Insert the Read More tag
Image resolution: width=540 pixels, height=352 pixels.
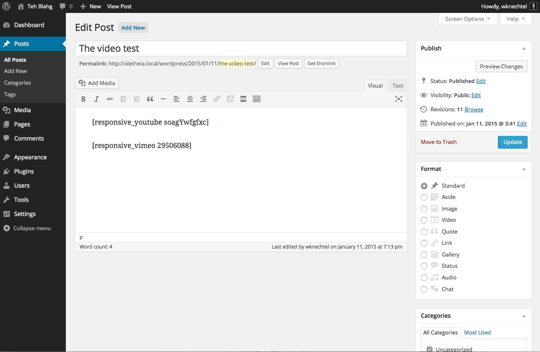click(x=243, y=99)
